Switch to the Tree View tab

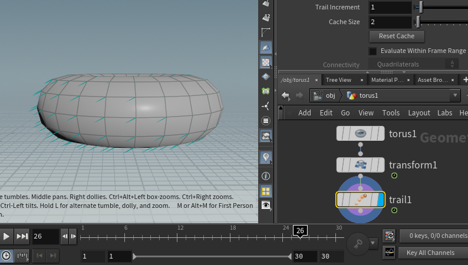click(338, 80)
